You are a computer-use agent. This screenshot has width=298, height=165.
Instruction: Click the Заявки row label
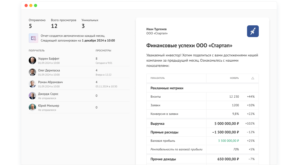(156, 105)
